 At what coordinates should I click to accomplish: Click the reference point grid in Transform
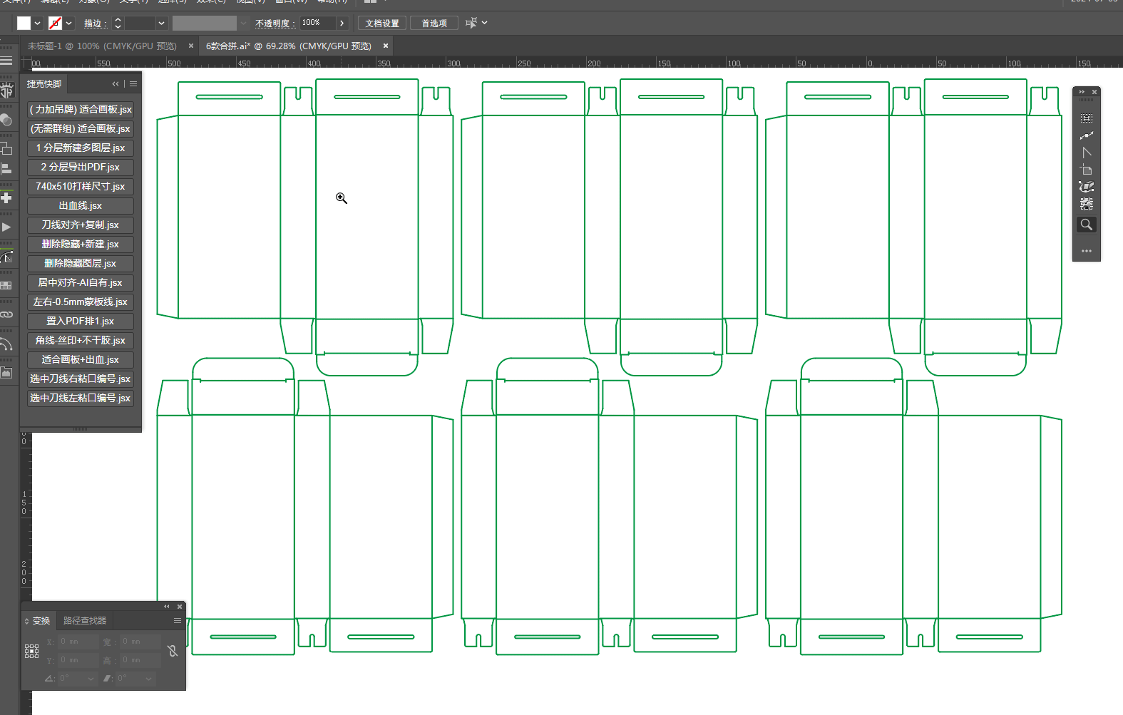click(x=32, y=651)
